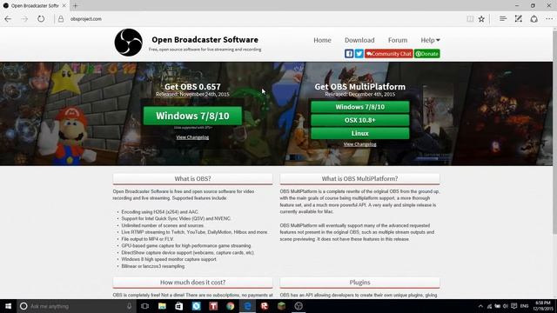Click the padlock icon in address bar
This screenshot has height=313, width=557.
[61, 19]
